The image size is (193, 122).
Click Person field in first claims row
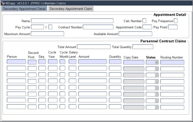(x=16, y=62)
